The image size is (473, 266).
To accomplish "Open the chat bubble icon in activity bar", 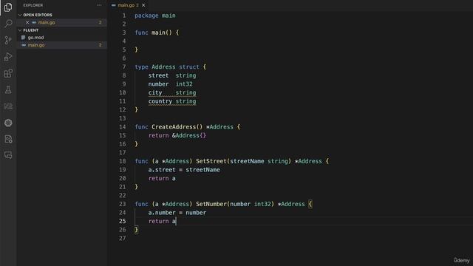I will click(8, 155).
